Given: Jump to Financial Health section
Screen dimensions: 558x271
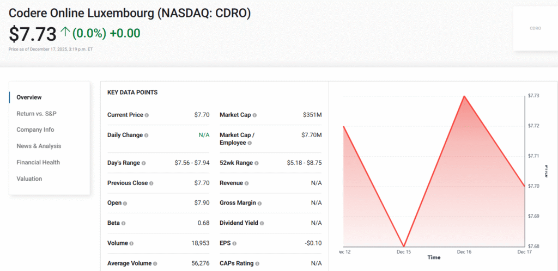Looking at the screenshot, I should tap(38, 162).
